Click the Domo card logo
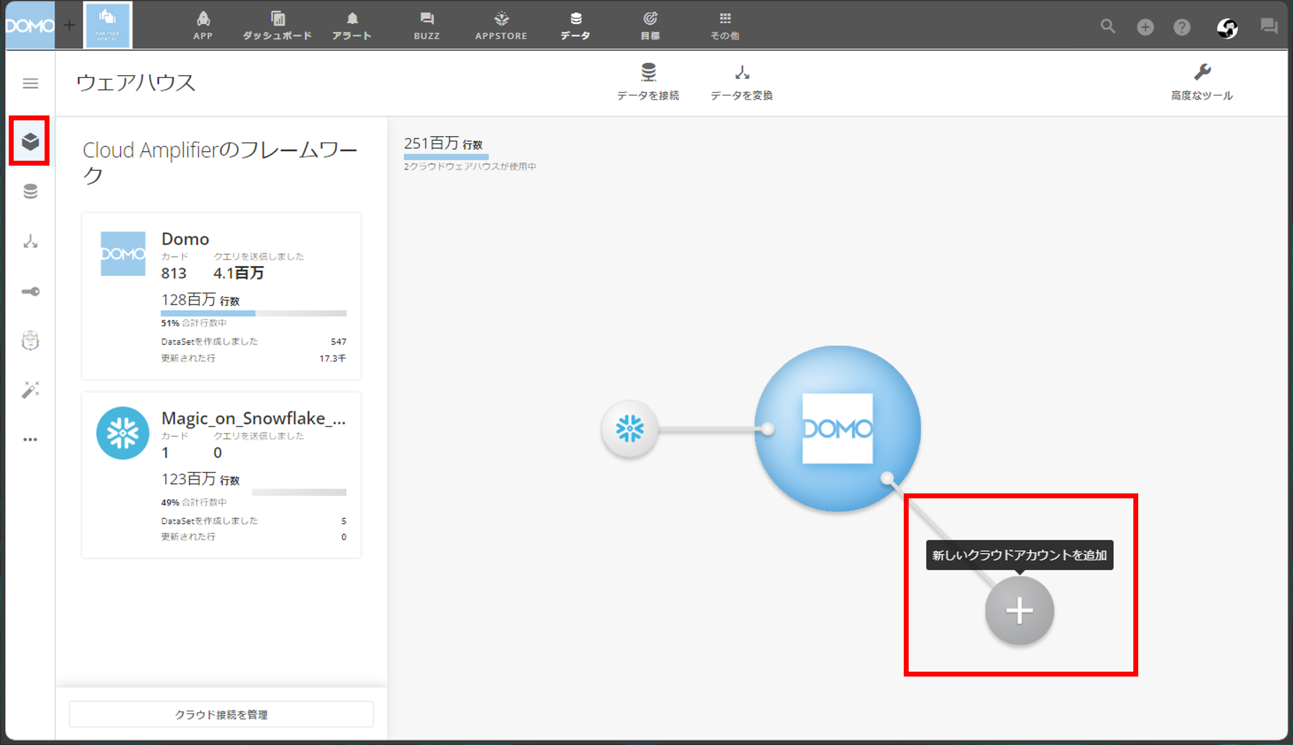Image resolution: width=1293 pixels, height=745 pixels. (x=123, y=254)
